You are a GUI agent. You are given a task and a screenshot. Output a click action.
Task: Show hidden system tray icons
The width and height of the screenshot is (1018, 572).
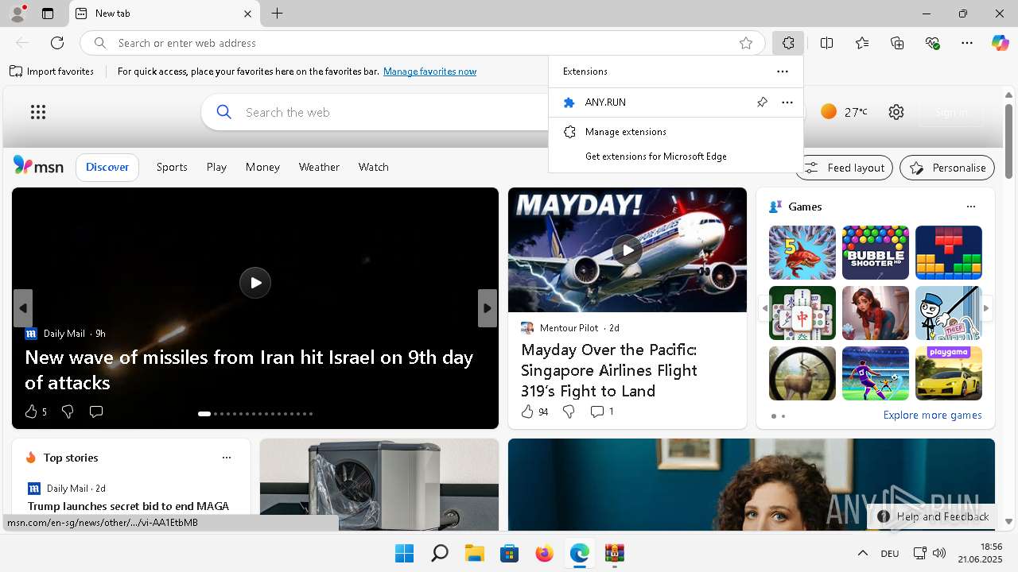(x=862, y=553)
